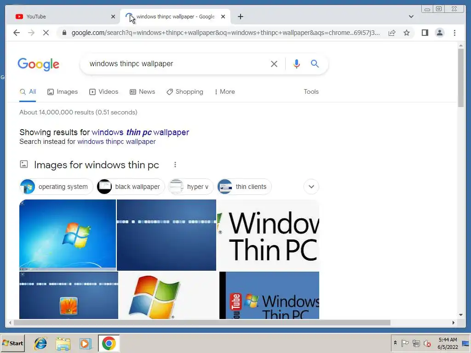
Task: Close the YouTube tab
Action: (x=113, y=17)
